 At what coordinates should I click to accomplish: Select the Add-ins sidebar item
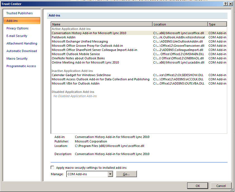coord(22,21)
